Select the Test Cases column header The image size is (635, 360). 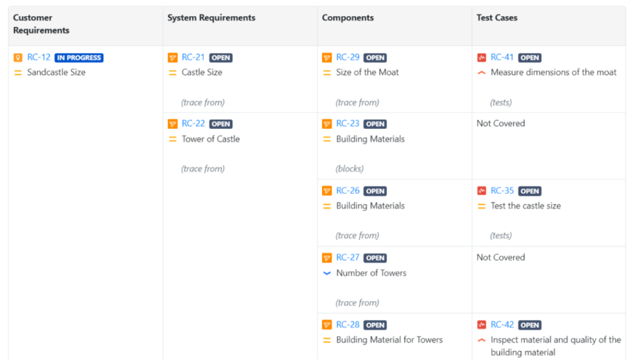pyautogui.click(x=497, y=17)
